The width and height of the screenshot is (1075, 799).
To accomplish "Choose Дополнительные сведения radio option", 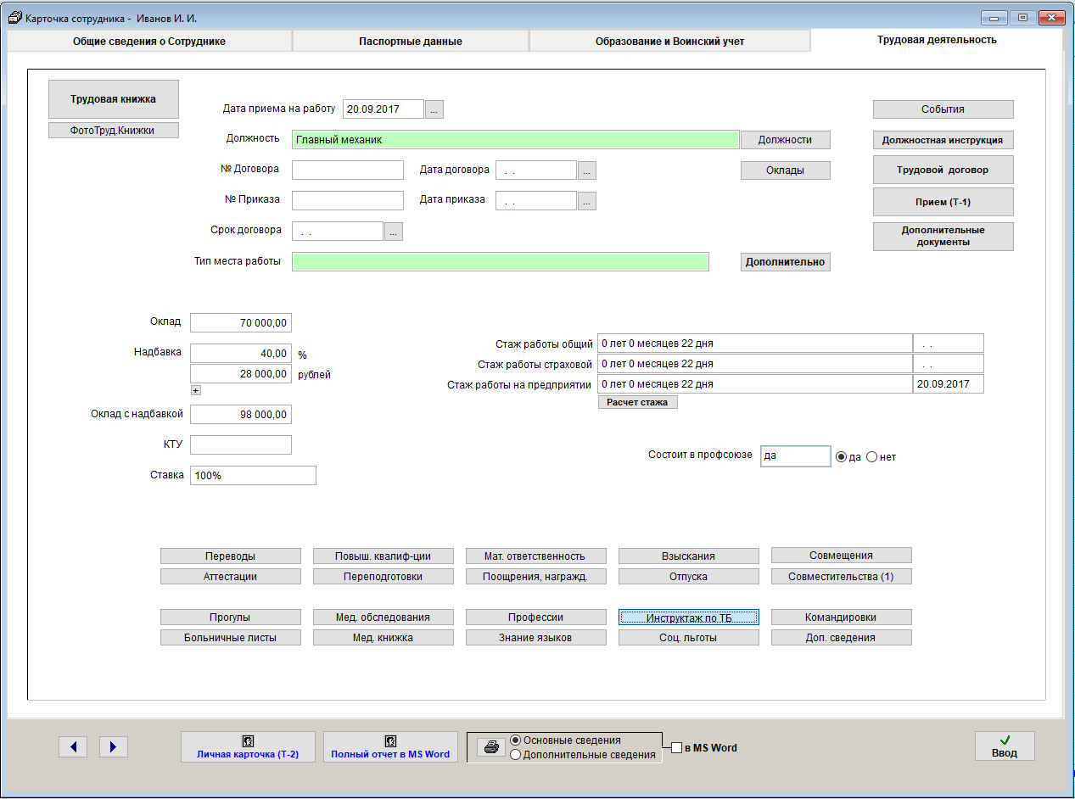I will pyautogui.click(x=516, y=755).
